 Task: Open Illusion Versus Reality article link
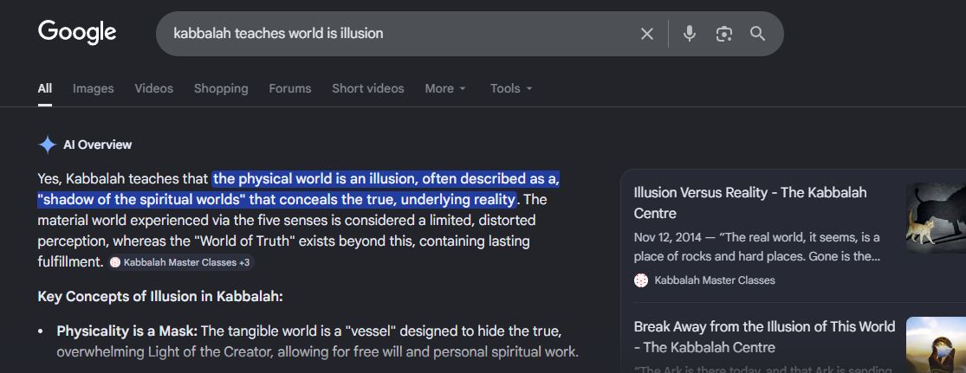coord(750,203)
